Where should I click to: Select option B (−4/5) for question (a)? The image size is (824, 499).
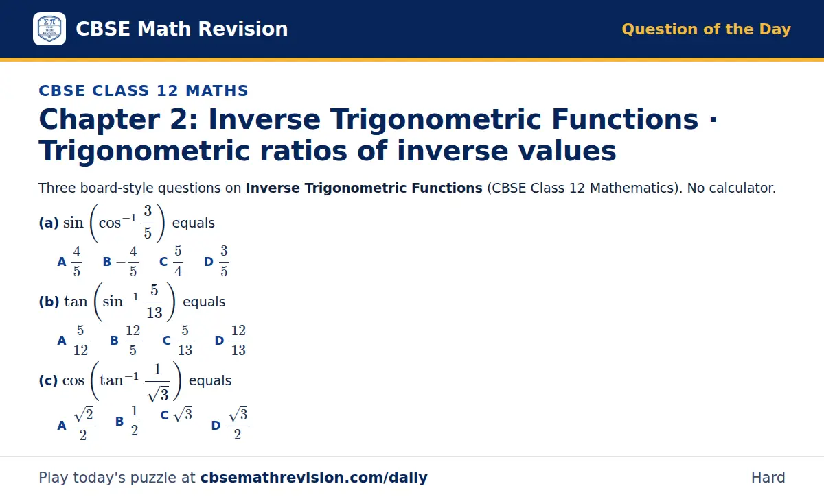tap(121, 261)
